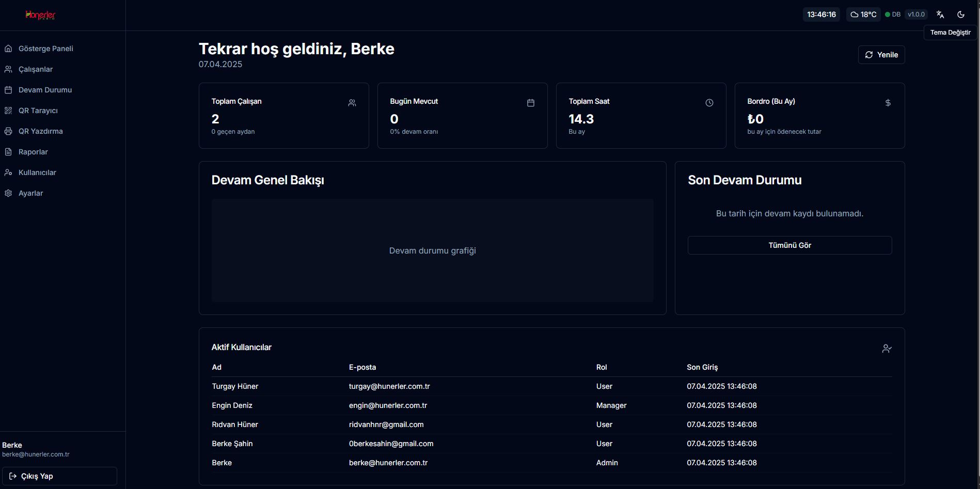Click the dollar icon on Bordro card

coord(888,103)
